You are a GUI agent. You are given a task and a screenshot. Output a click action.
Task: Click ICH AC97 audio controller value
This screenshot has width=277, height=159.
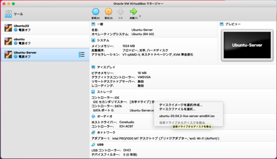click(126, 126)
